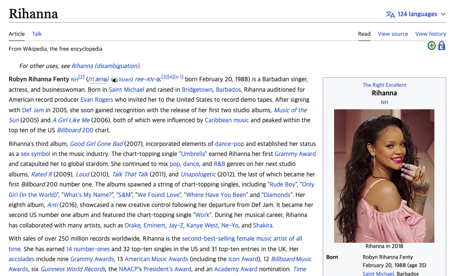Open the ree-AN-ə respelling link
The image size is (454, 276).
click(x=147, y=80)
